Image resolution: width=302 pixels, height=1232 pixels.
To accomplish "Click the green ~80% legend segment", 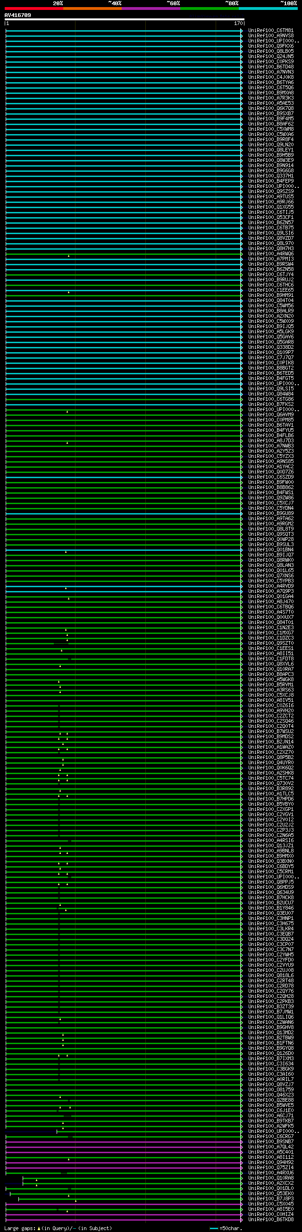I will (x=210, y=8).
